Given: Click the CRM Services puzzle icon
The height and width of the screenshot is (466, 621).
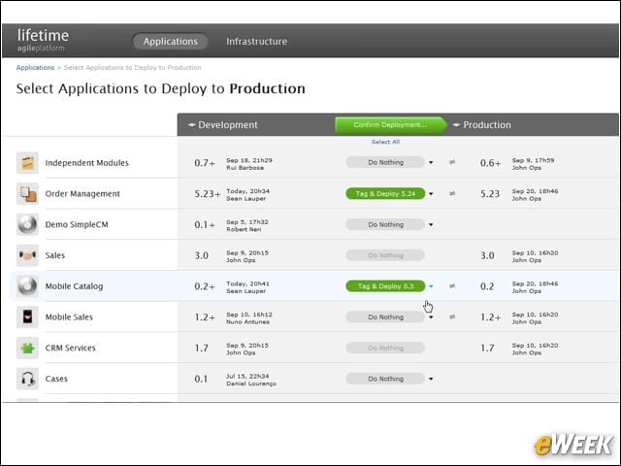Looking at the screenshot, I should [27, 348].
